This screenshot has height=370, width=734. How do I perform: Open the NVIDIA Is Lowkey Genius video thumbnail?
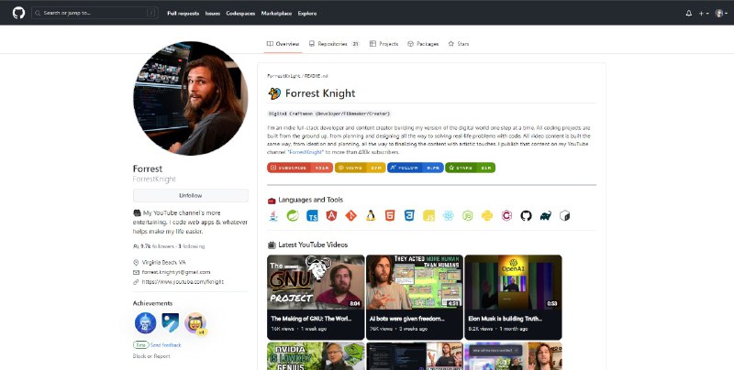(x=316, y=356)
